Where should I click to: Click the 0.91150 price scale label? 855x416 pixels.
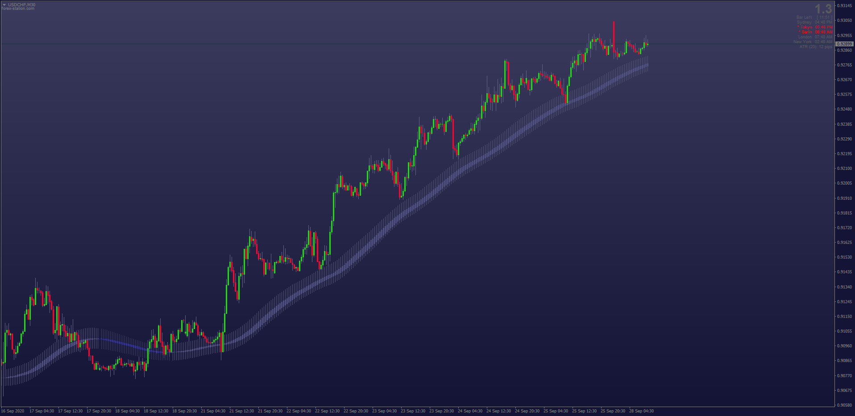844,317
